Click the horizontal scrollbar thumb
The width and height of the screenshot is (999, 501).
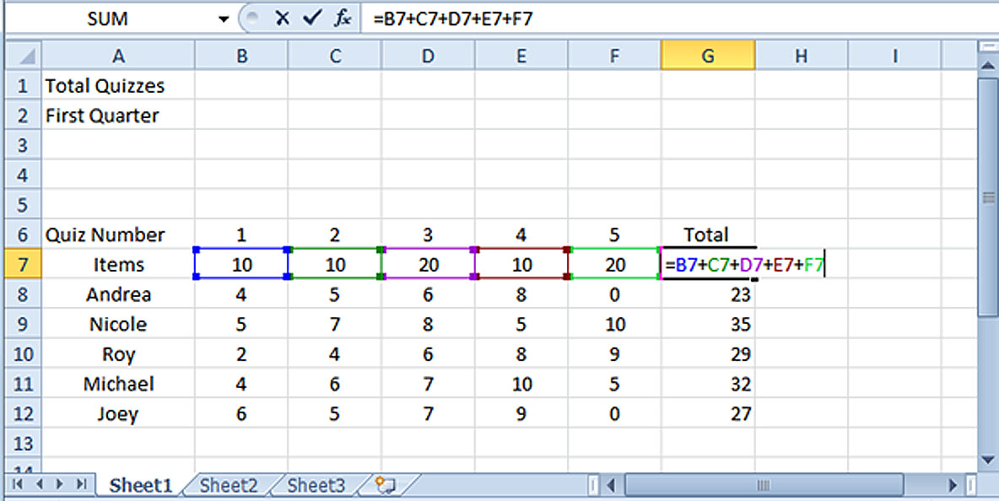point(764,485)
